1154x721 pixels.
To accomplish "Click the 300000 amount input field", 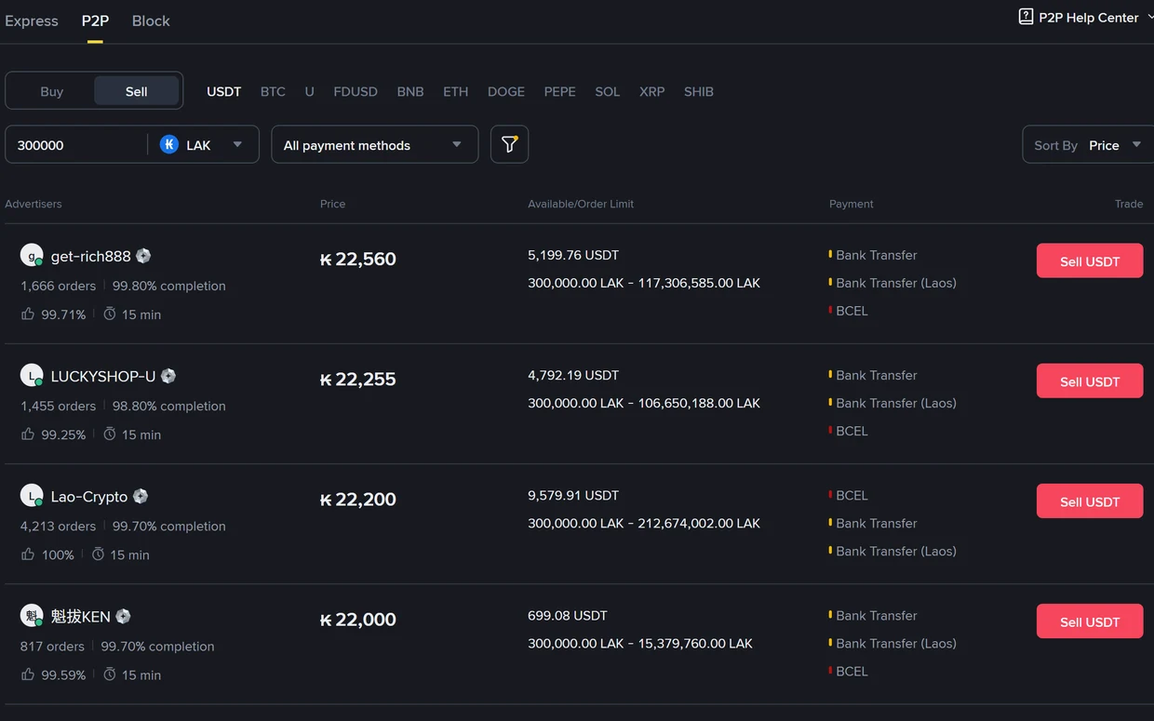I will pos(78,145).
